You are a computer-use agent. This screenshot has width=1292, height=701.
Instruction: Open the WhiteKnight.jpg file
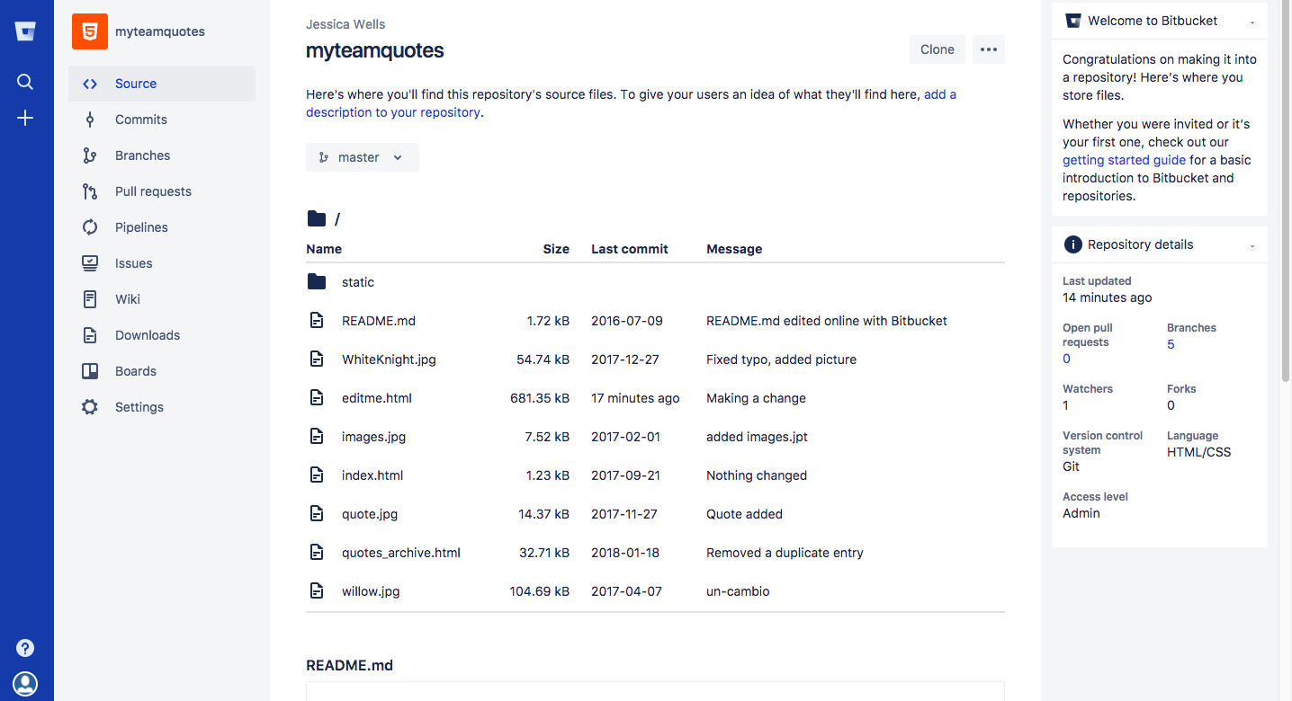tap(389, 359)
